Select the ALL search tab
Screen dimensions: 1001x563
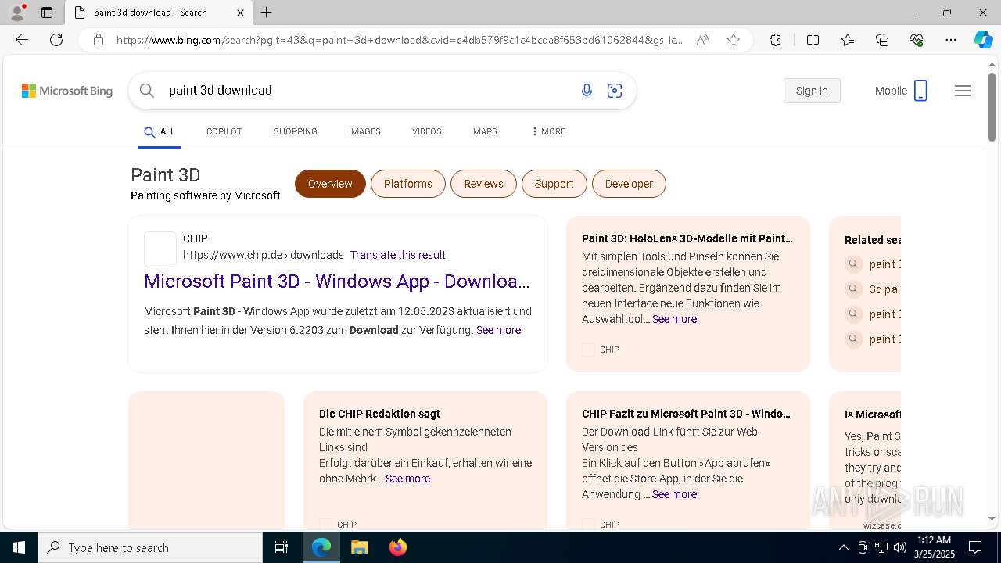click(x=160, y=132)
